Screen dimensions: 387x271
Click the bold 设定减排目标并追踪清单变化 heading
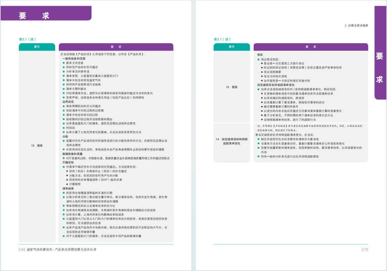click(276, 85)
